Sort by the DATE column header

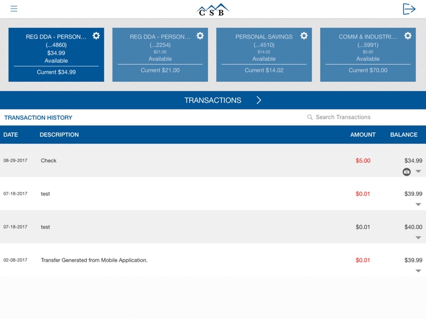point(11,135)
